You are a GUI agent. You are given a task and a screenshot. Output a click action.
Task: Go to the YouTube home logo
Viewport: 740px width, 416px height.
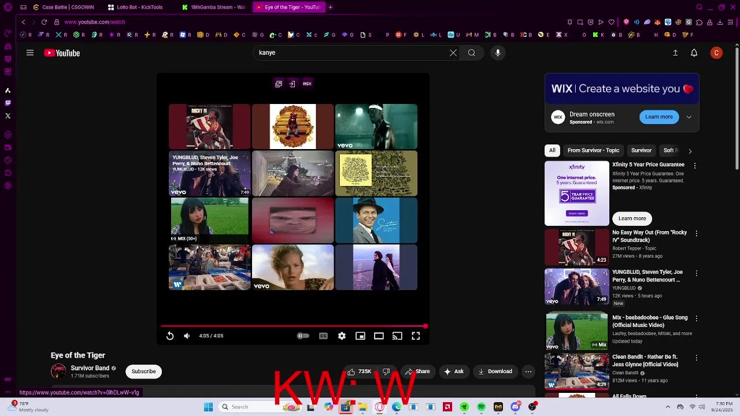point(62,53)
